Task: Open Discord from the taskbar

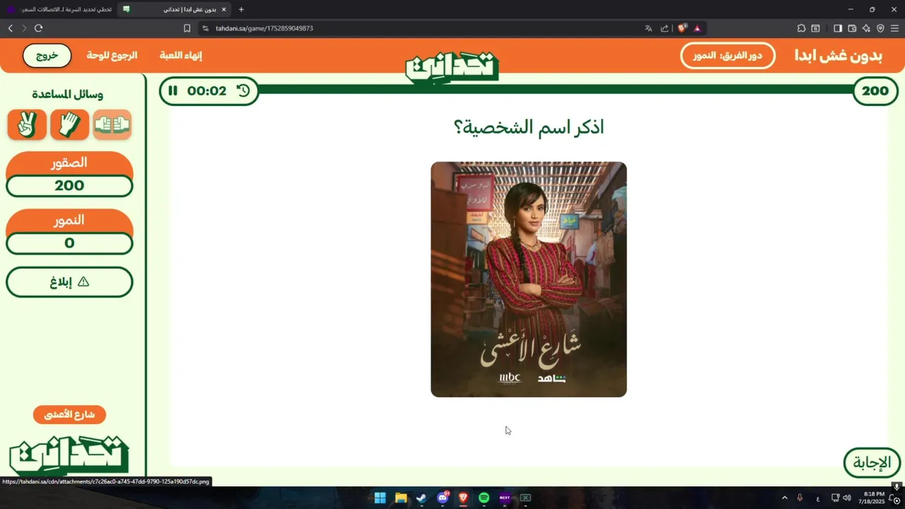Action: coord(443,498)
